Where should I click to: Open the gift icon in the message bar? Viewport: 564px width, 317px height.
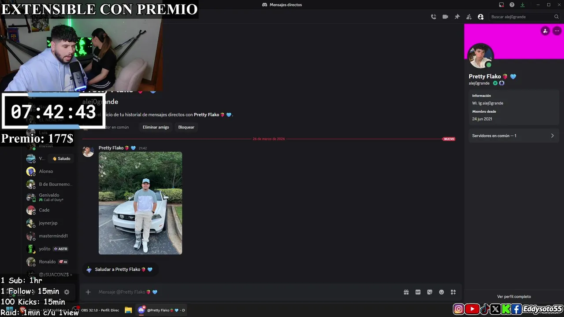click(x=406, y=292)
